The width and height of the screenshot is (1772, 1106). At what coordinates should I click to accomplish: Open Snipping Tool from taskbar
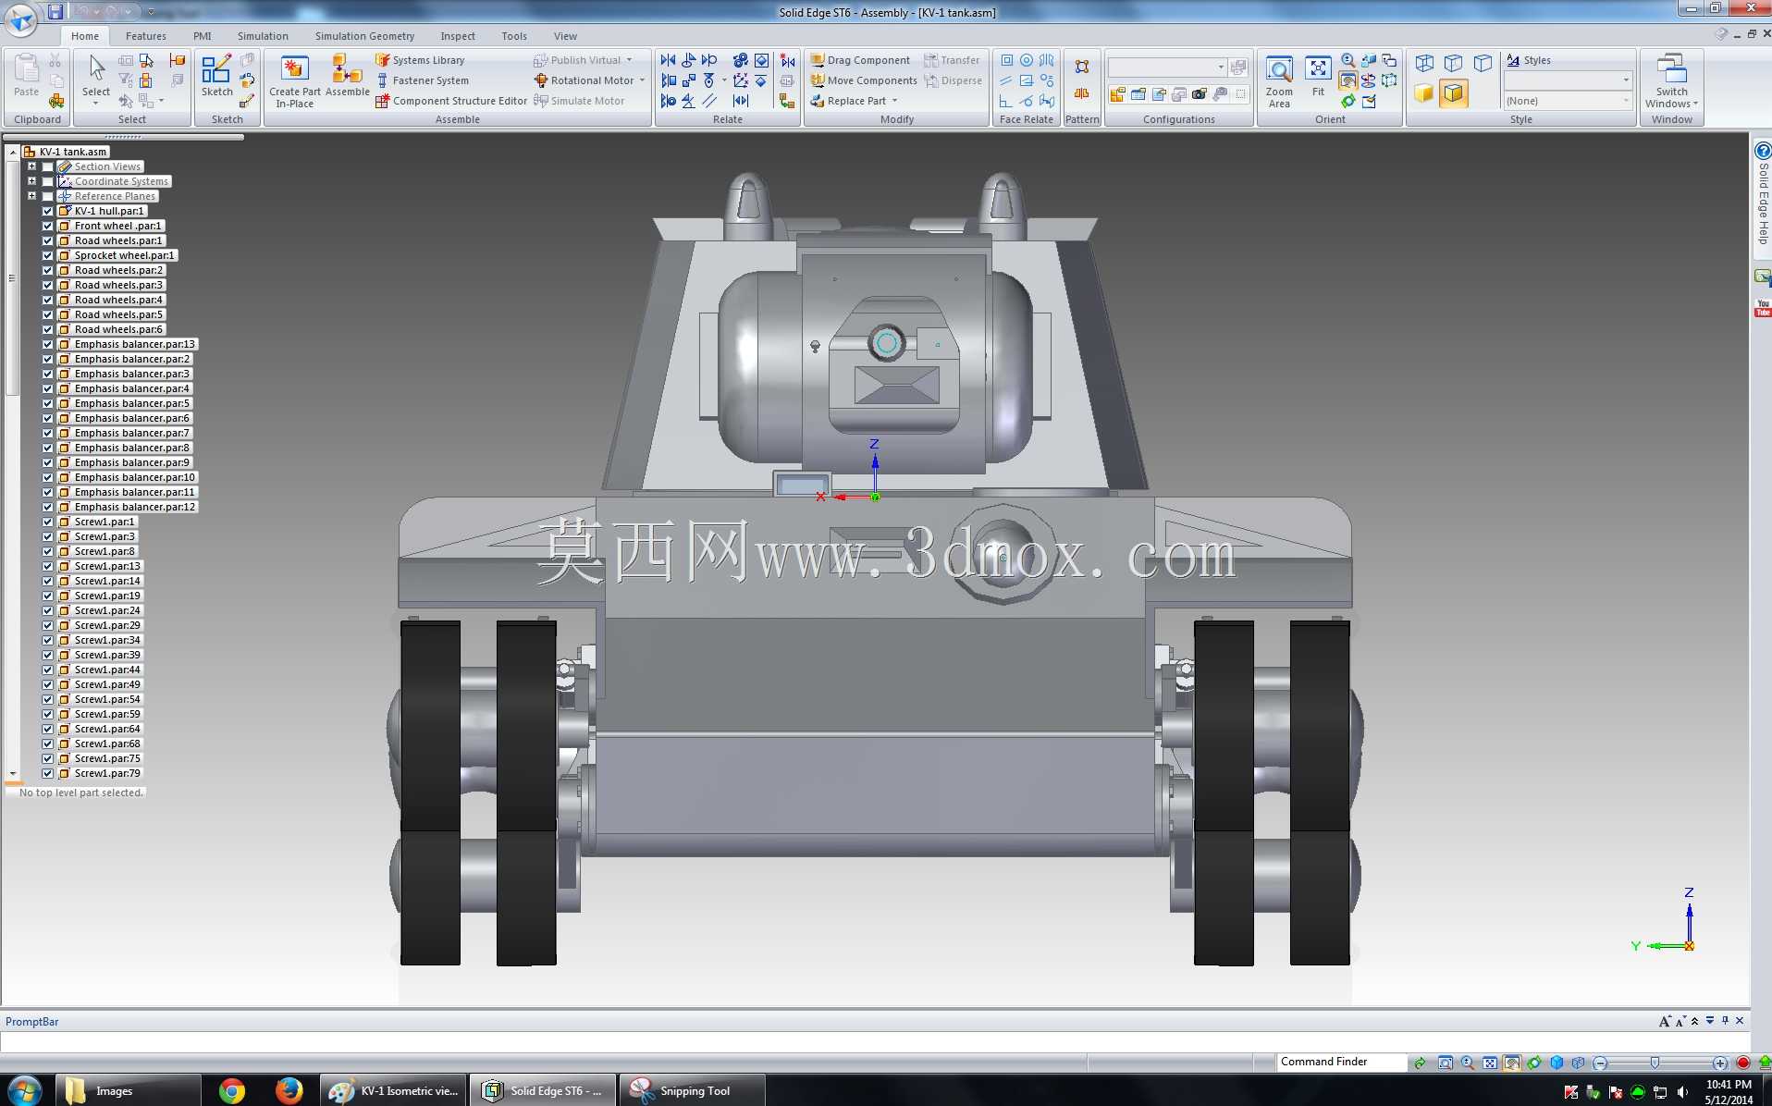(692, 1091)
